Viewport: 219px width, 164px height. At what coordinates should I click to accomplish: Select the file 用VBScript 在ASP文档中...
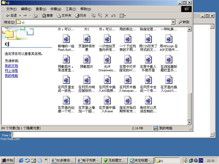(x=169, y=43)
